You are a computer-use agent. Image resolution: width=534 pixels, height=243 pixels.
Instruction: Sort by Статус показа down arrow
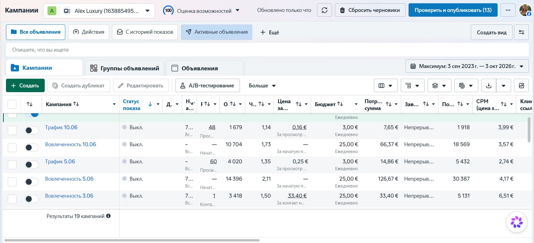click(x=150, y=104)
